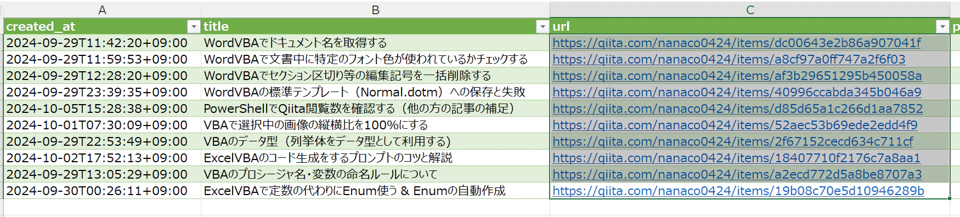Select cell 2024-09-29T12:28:20+09:00
Viewport: 960px width, 217px height.
tap(102, 76)
